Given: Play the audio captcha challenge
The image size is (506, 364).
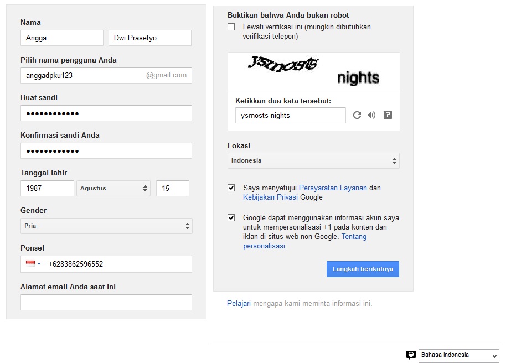Looking at the screenshot, I should (371, 115).
